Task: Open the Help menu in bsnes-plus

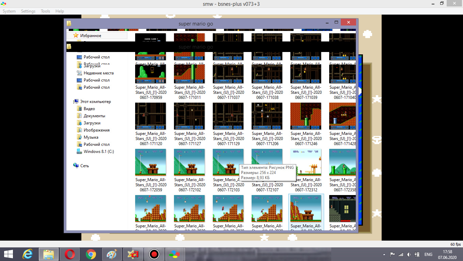Action: click(x=60, y=11)
